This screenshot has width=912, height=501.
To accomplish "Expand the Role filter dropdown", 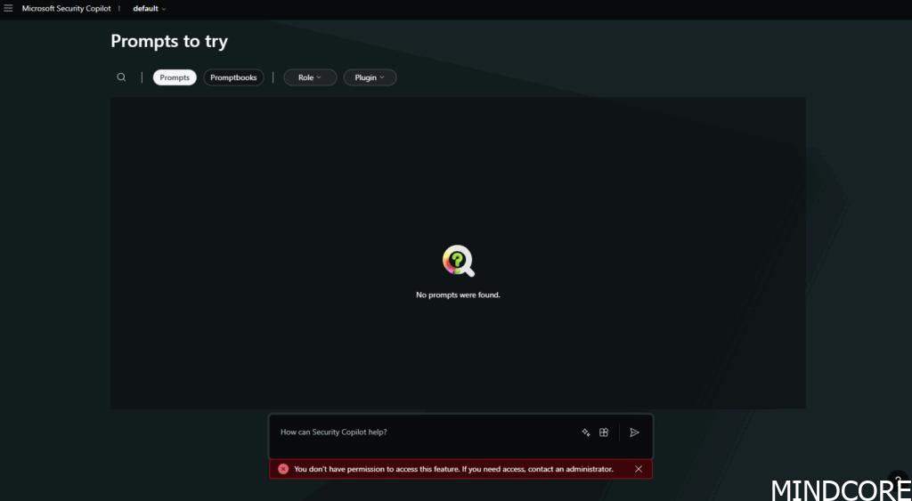I will coord(310,77).
